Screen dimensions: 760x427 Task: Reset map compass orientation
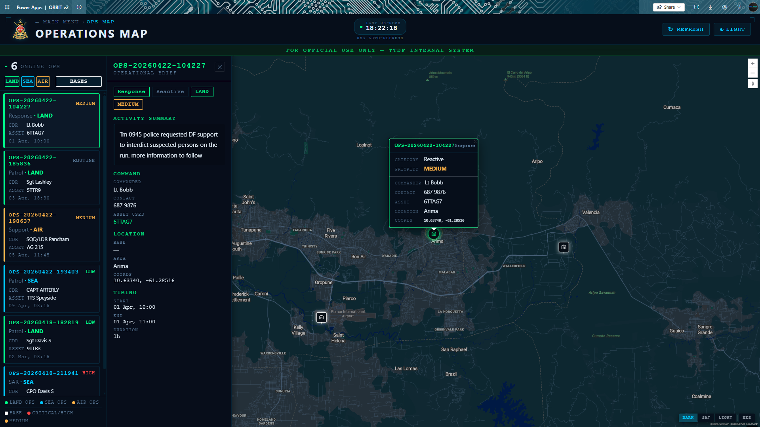[x=752, y=84]
